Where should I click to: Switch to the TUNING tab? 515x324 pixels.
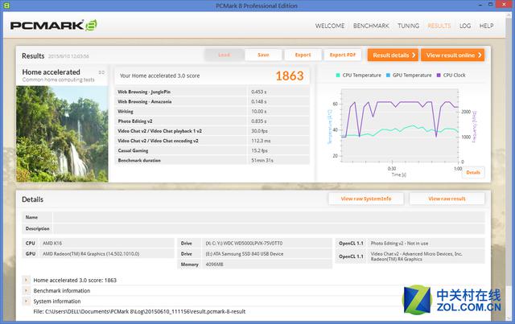coord(408,26)
